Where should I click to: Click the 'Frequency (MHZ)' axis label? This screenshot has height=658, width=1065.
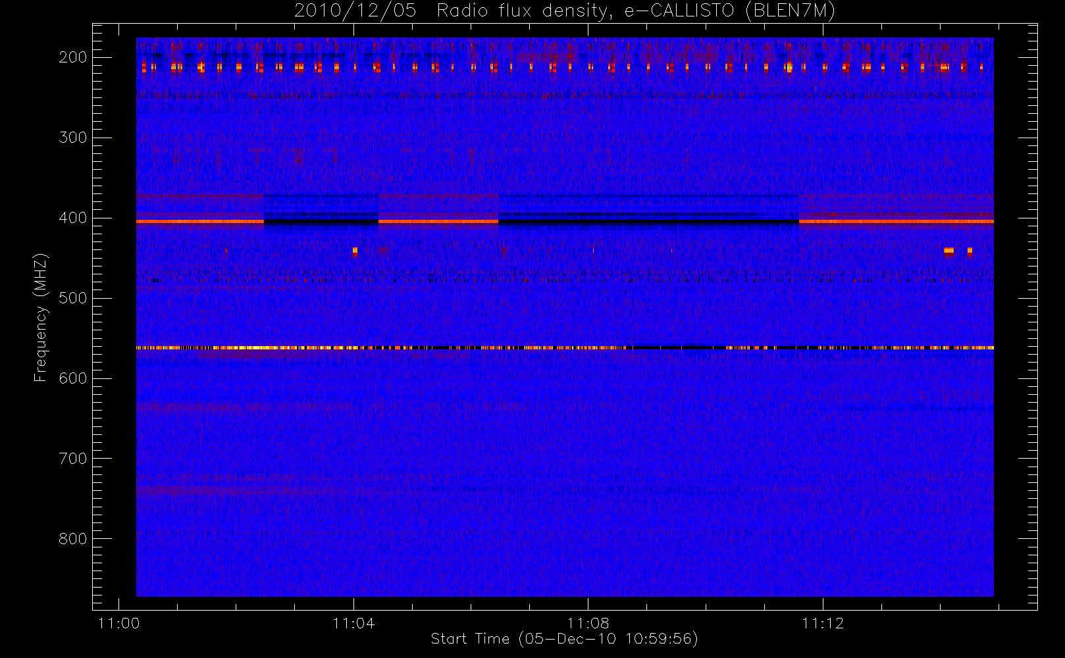click(x=41, y=317)
